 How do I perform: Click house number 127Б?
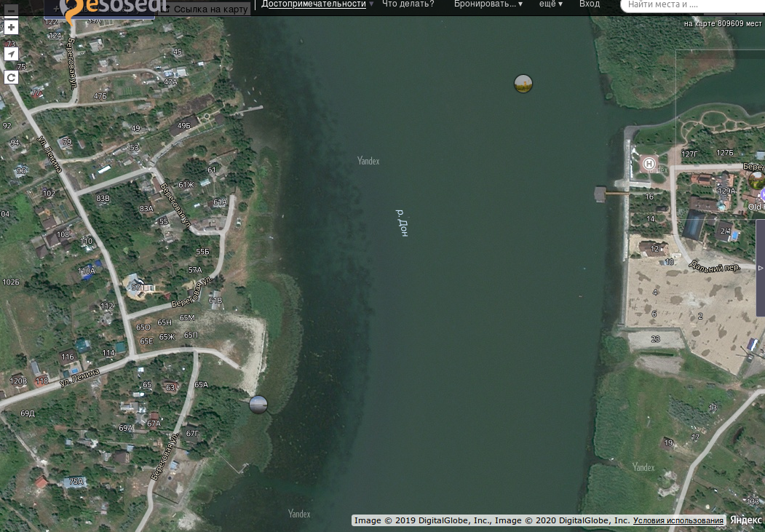[725, 153]
